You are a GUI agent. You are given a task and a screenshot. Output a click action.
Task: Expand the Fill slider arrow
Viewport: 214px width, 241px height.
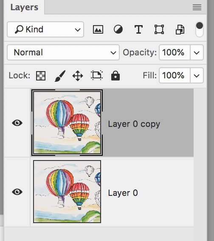click(197, 76)
